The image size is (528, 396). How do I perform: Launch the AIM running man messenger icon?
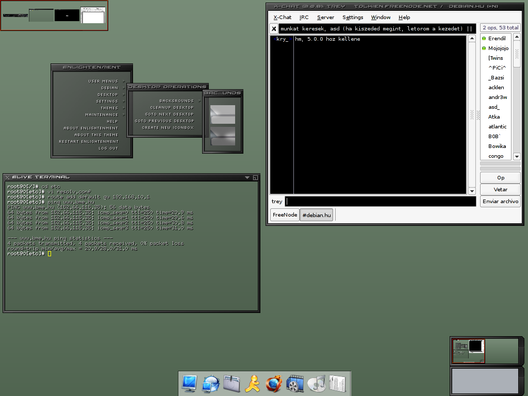253,384
